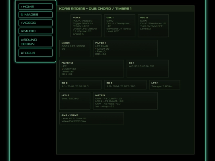
Task: Click the 'Wave SubOSC Saw' text
Action: [x=74, y=121]
